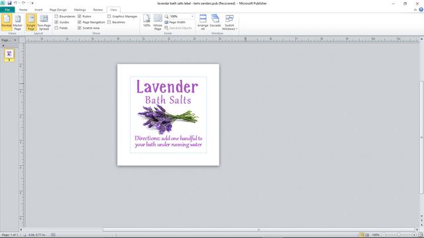
Task: Click the Save icon in quick access toolbar
Action: (9, 3)
